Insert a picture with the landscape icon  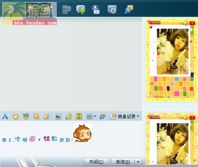(x=58, y=116)
